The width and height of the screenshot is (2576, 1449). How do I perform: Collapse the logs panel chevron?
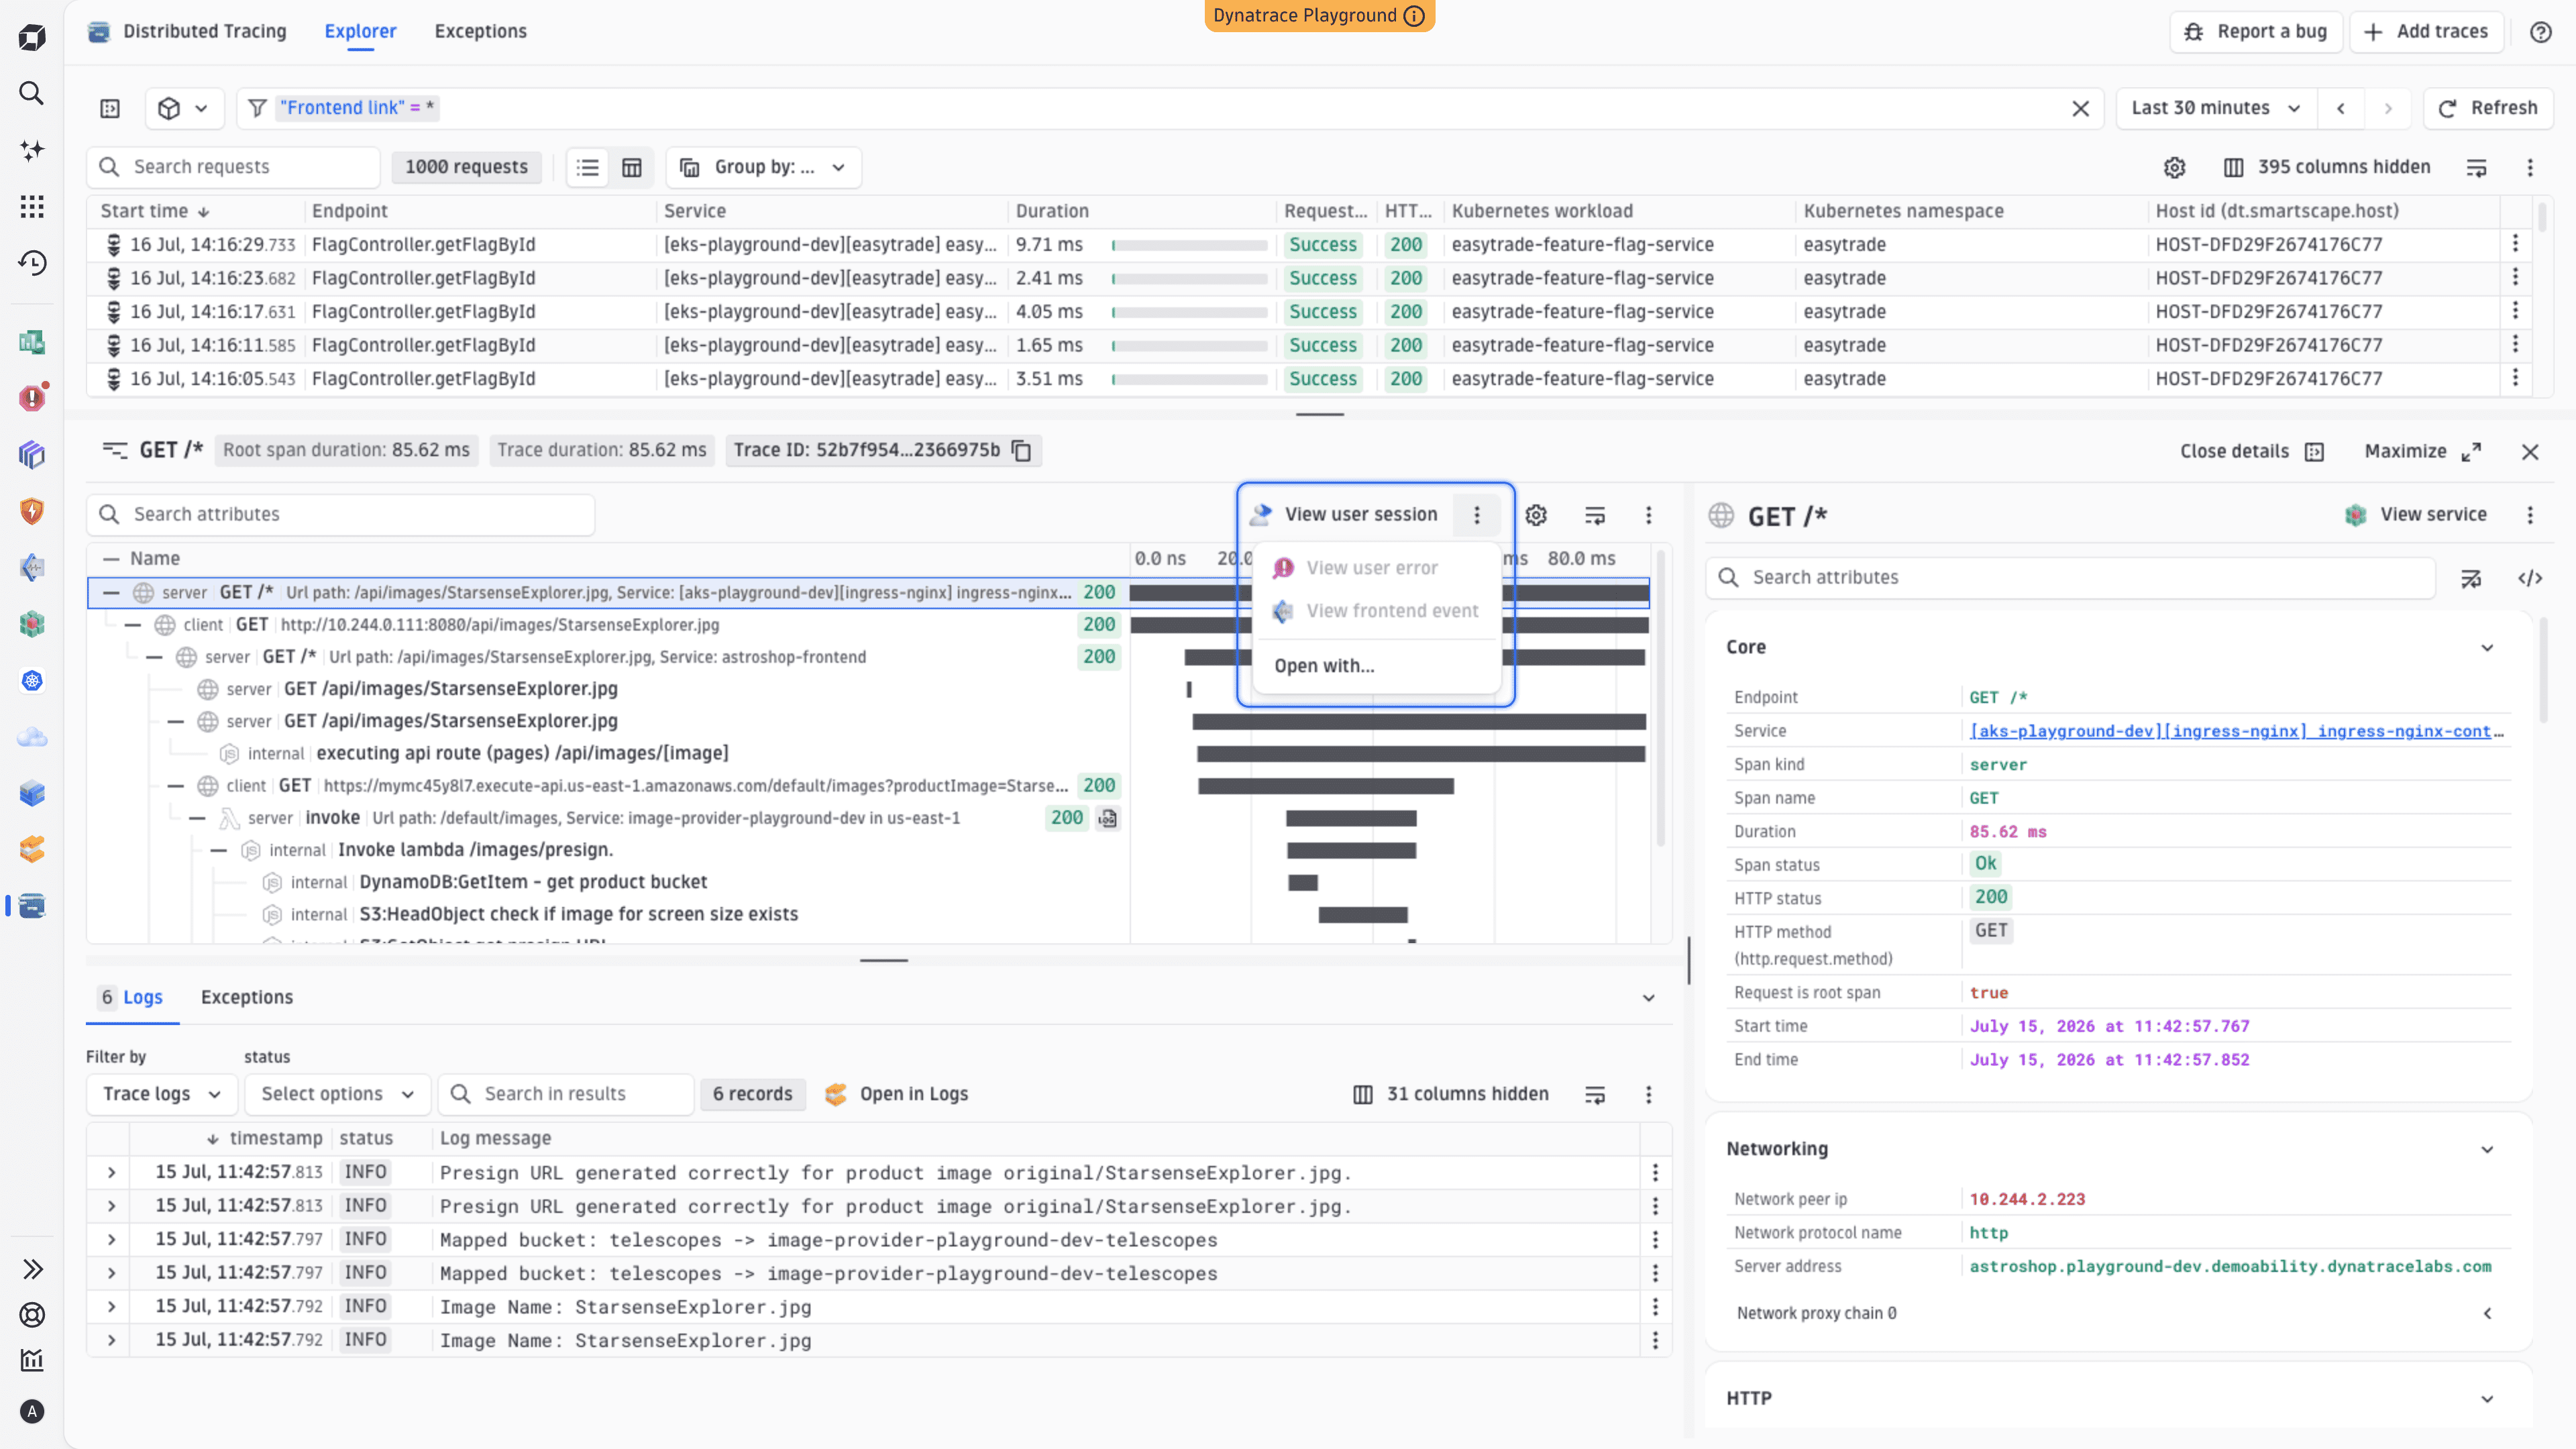1649,998
